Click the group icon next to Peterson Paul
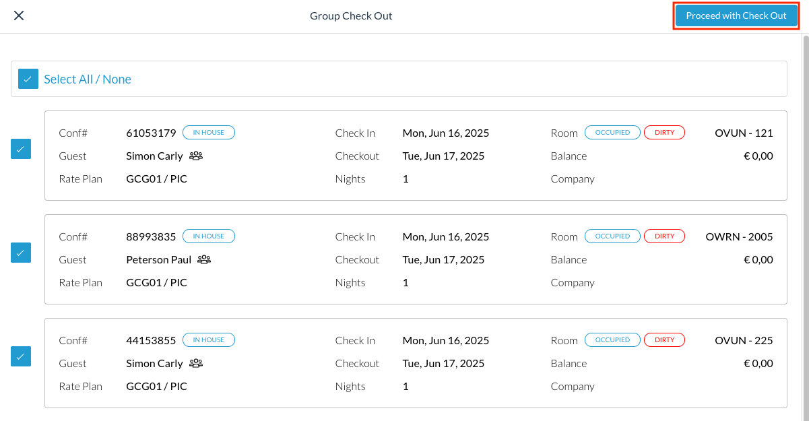Screen dimensions: 809x421 tap(203, 259)
